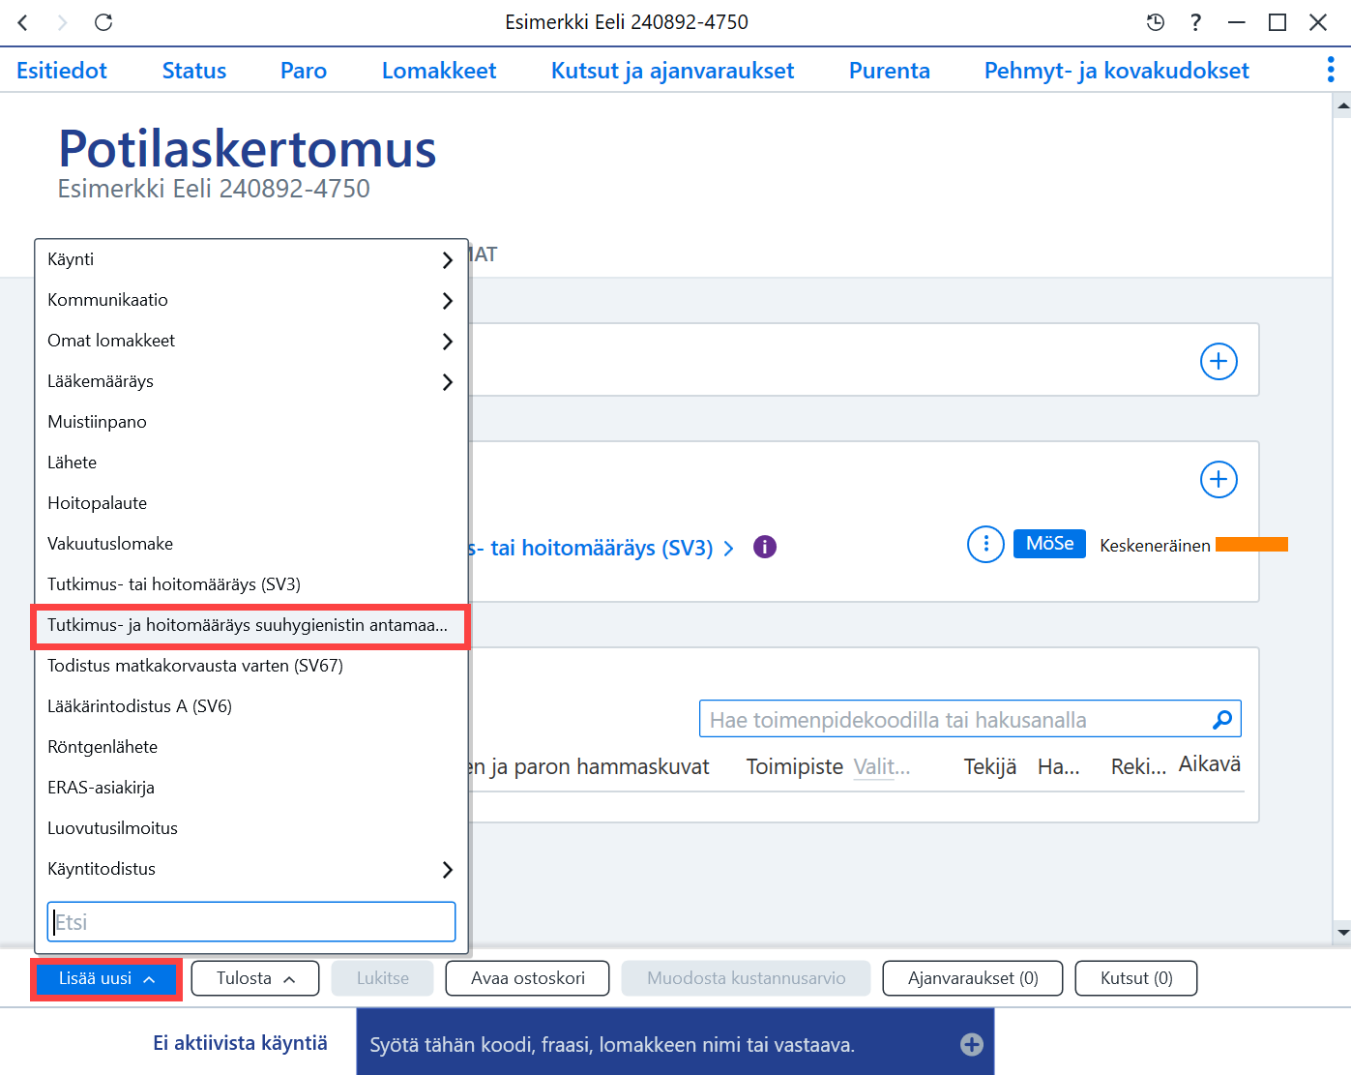Screen dimensions: 1351x1075
Task: Click the magnifier icon in procedure search
Action: [1222, 719]
